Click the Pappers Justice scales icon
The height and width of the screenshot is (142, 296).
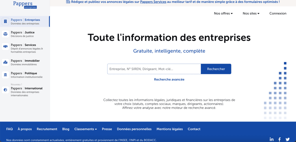click(5, 34)
